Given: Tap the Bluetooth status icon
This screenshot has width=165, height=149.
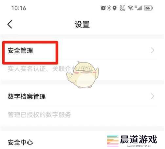Looking at the screenshot, I should (109, 8).
